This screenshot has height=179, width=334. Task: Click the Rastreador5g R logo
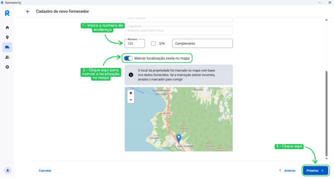[x=7, y=13]
